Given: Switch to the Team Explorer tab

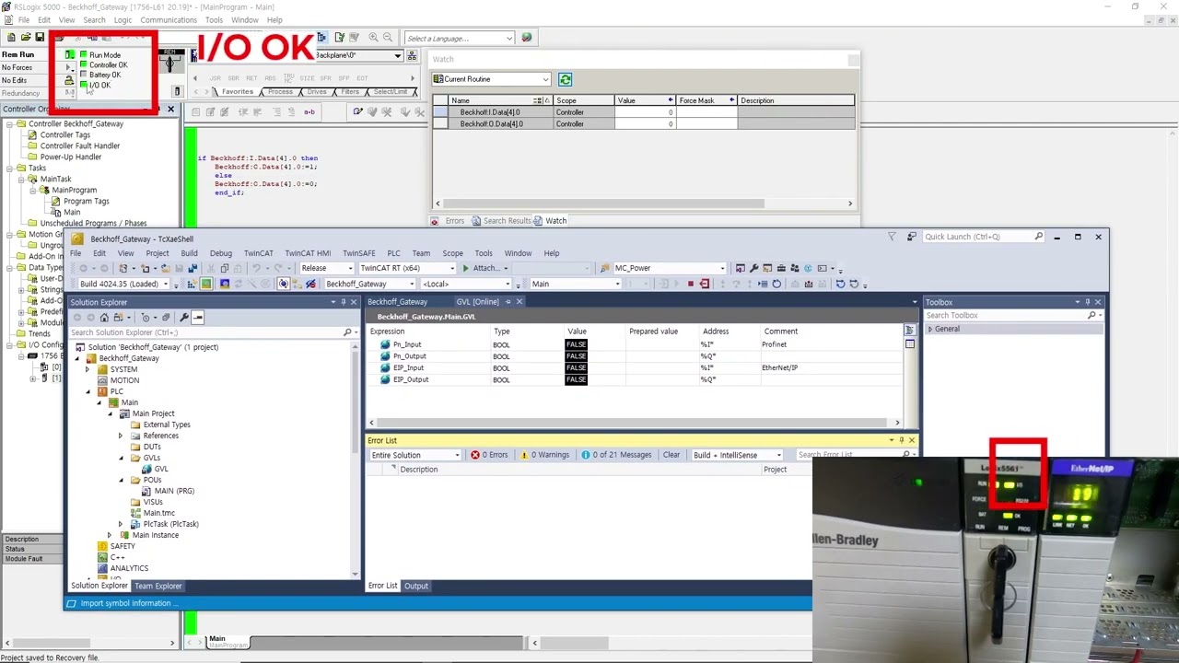Looking at the screenshot, I should (158, 586).
